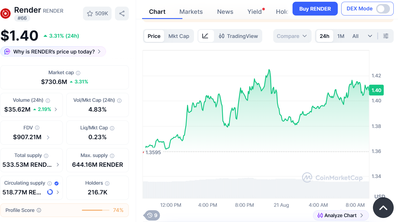Viewport: 398px width, 222px height.
Task: Click the Max. supply info icon
Action: [x=112, y=156]
